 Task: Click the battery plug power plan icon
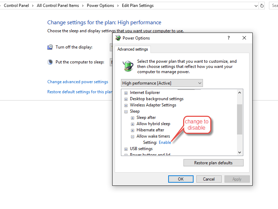[x=128, y=66]
